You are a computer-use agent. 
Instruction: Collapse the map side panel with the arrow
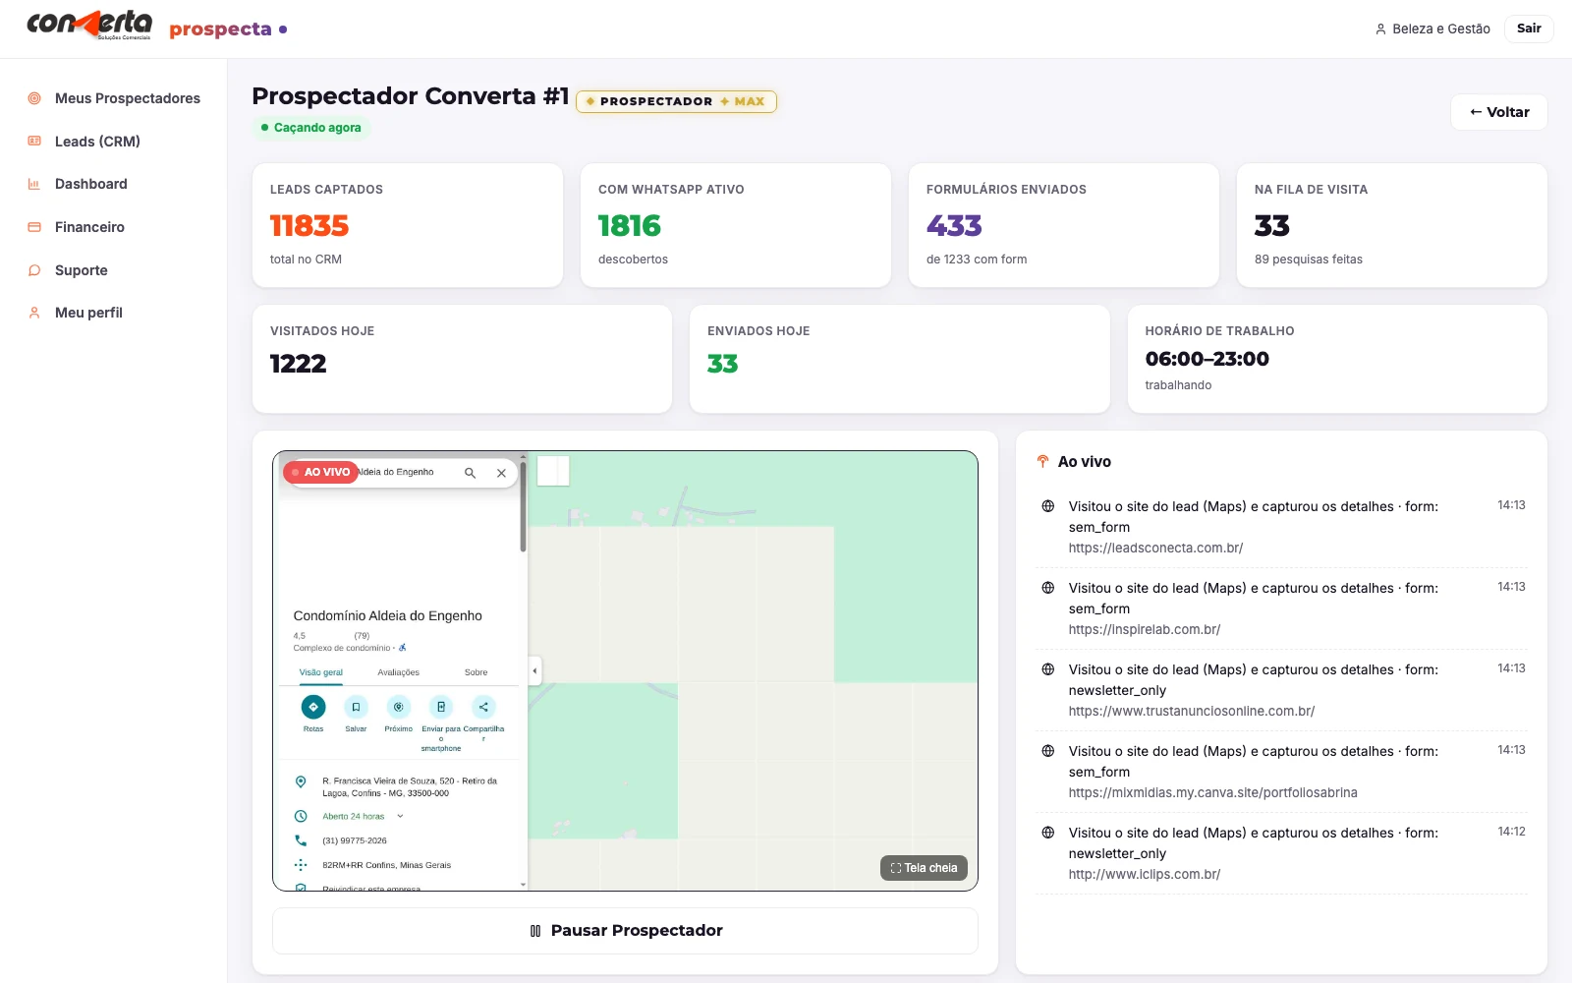point(534,671)
